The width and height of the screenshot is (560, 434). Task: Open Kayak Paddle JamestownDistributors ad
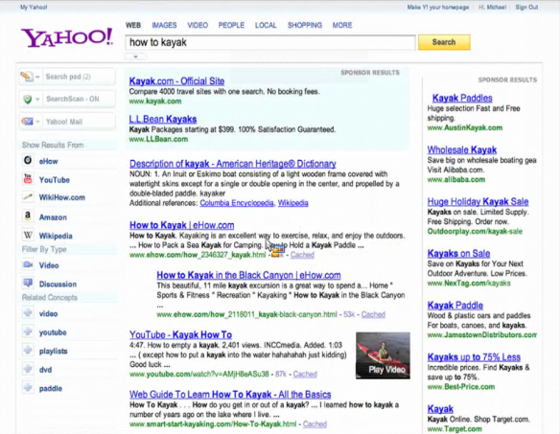[x=455, y=306]
